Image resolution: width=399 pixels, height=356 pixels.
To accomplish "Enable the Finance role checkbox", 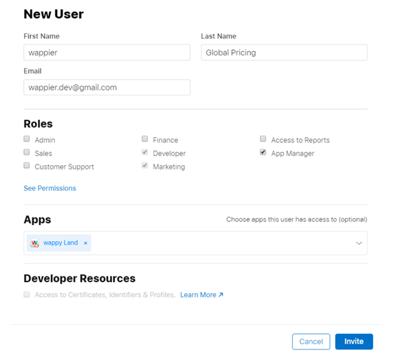I will pos(146,139).
